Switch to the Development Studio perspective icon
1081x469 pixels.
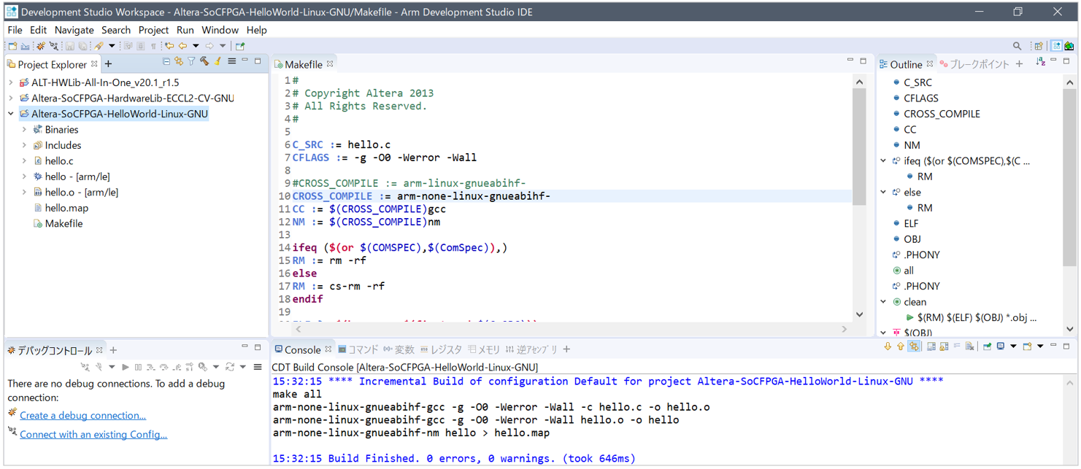point(1056,46)
